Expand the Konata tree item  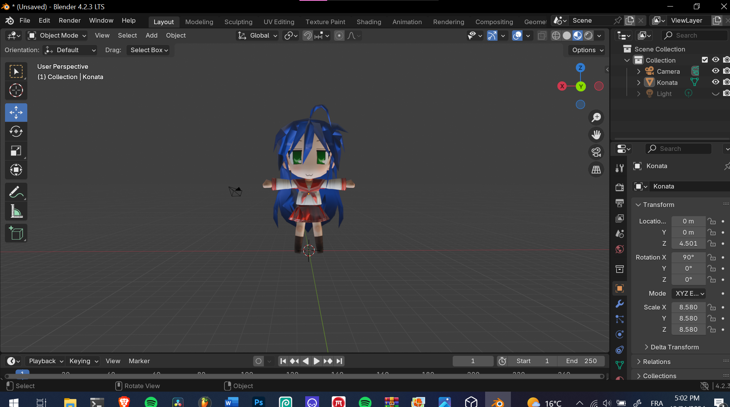point(639,83)
